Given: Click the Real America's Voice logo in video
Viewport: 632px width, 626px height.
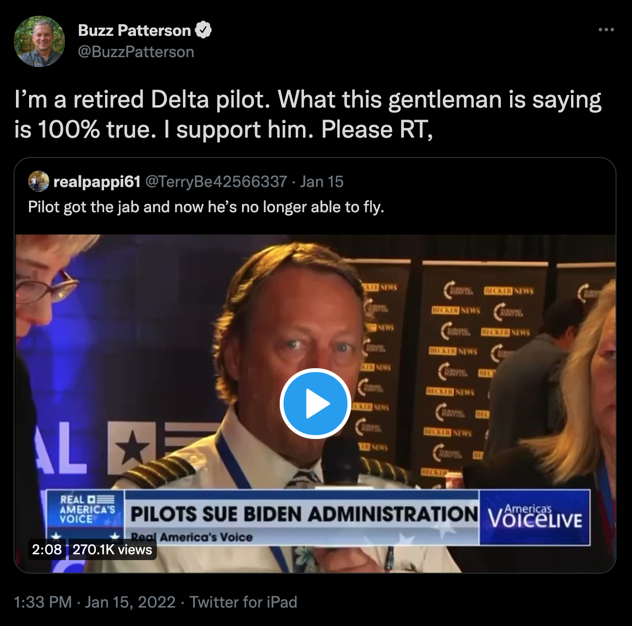Looking at the screenshot, I should coord(86,510).
